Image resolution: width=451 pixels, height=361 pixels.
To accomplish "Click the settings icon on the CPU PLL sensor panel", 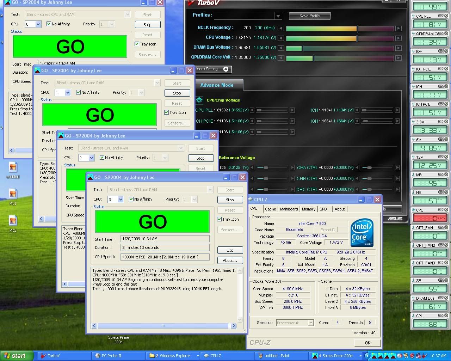I will 440,16.
